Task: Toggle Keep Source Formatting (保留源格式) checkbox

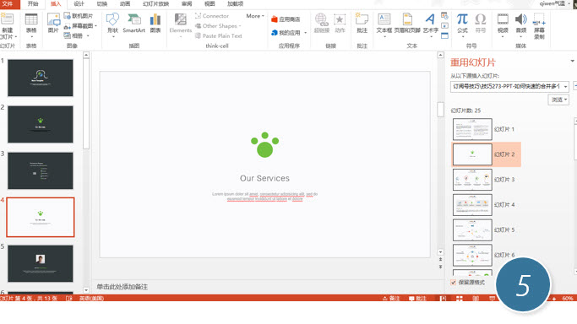Action: point(454,283)
